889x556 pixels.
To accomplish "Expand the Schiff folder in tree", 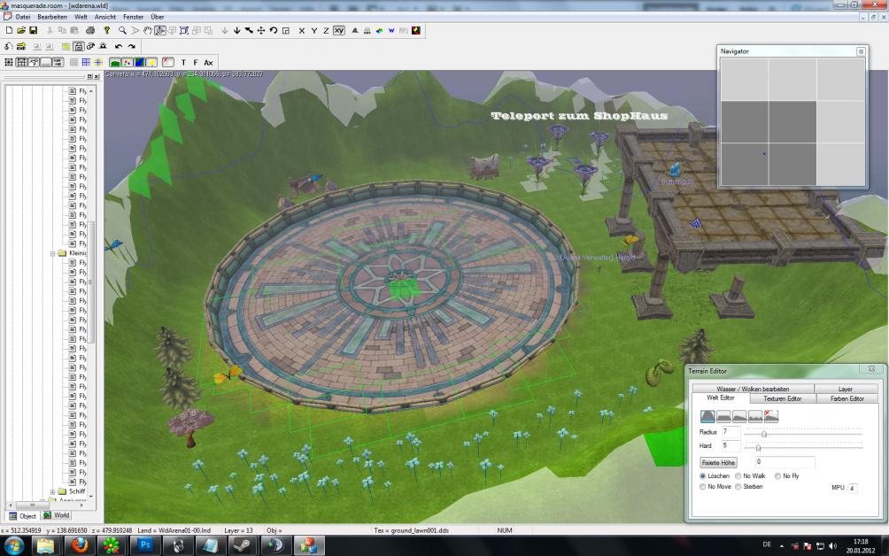I will 53,491.
